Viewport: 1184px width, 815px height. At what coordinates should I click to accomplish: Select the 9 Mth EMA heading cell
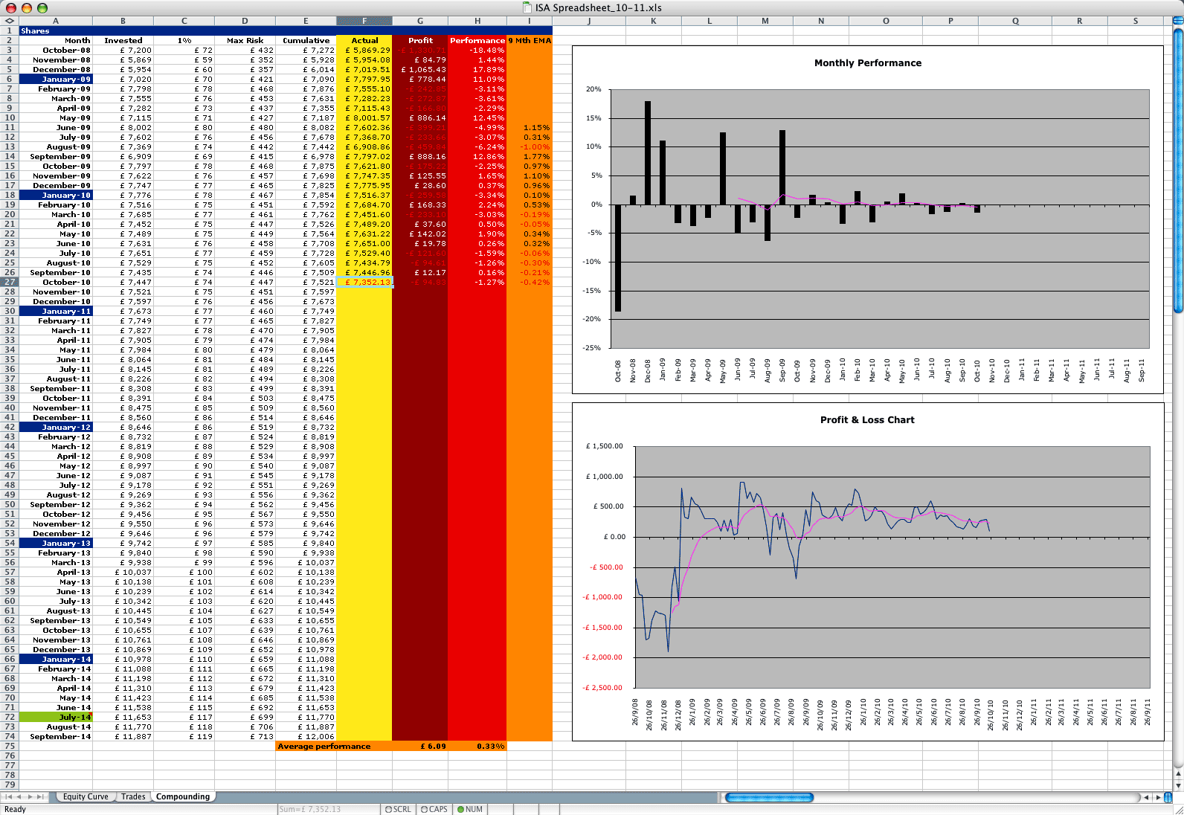(530, 40)
